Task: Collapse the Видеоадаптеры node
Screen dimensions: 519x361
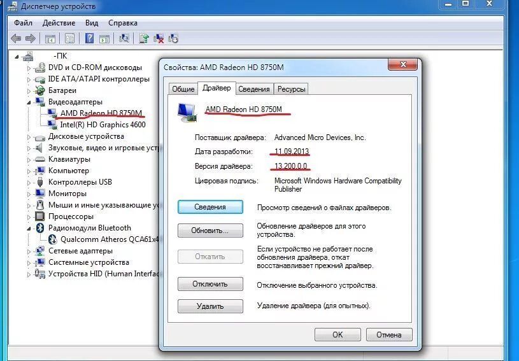Action: tap(29, 103)
